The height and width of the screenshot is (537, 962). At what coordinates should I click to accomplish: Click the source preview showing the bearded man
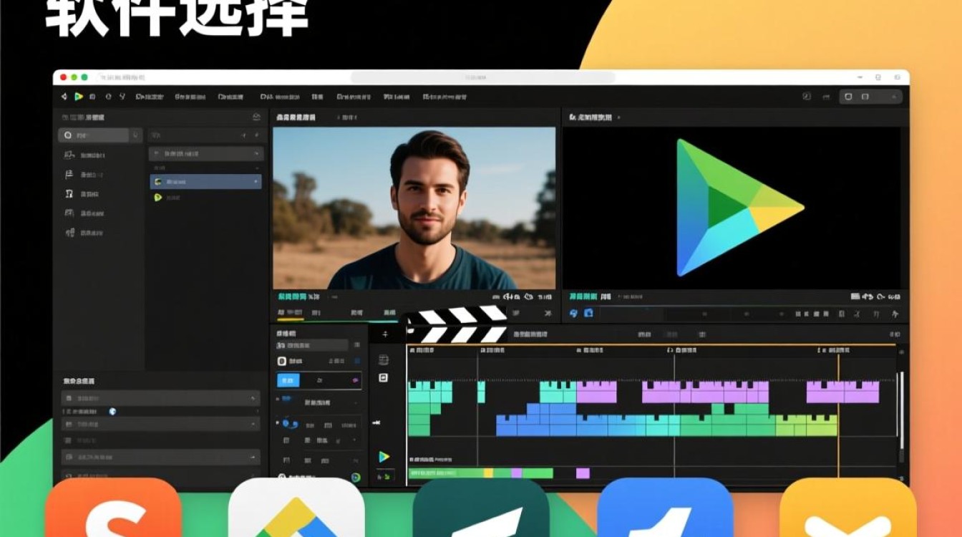(414, 208)
